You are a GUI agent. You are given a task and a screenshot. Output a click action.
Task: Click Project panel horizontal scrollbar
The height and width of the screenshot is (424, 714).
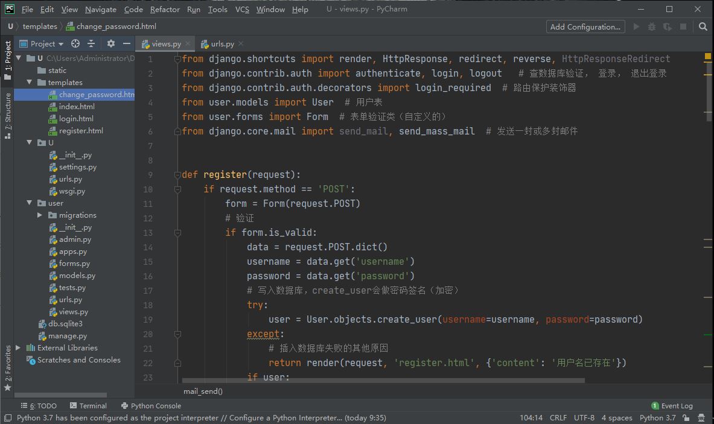click(60, 395)
